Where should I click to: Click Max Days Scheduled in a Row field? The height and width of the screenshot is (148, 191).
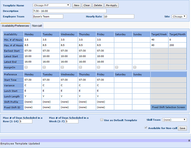pyautogui.click(x=26, y=121)
